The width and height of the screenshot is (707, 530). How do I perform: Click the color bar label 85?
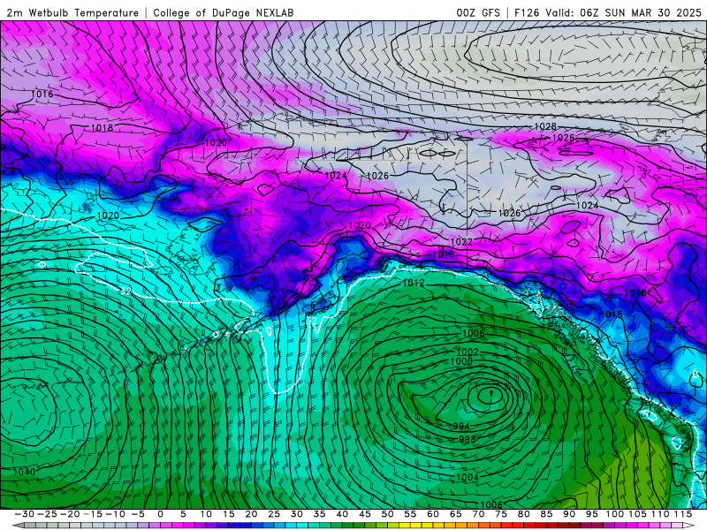pos(546,514)
